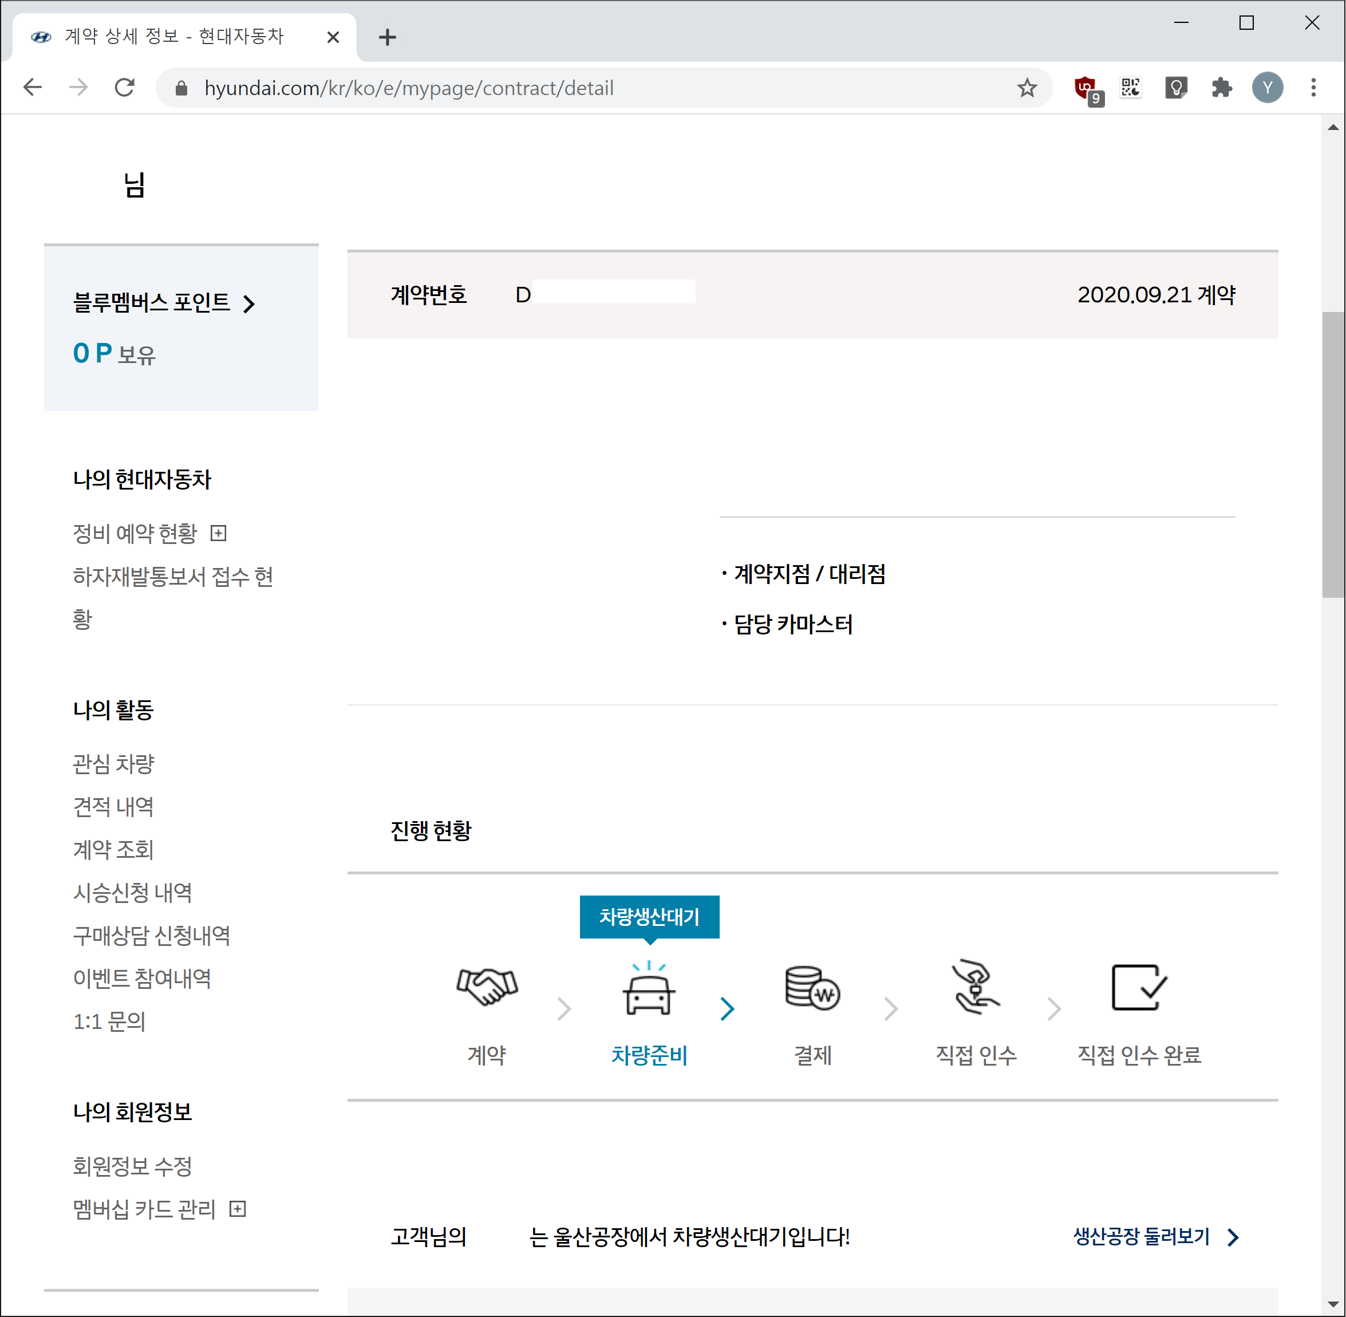This screenshot has height=1317, width=1346.
Task: Click the checkmark pickup complete icon
Action: (x=1139, y=987)
